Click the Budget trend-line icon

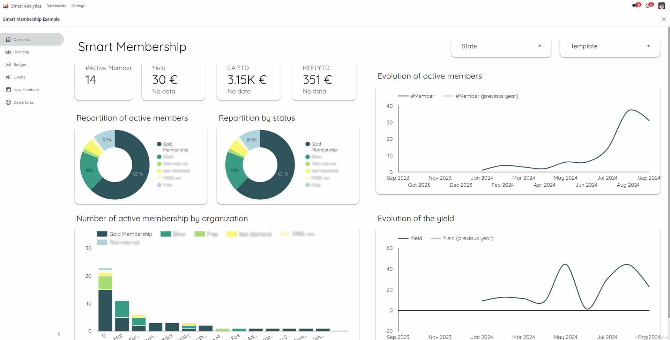pyautogui.click(x=8, y=65)
